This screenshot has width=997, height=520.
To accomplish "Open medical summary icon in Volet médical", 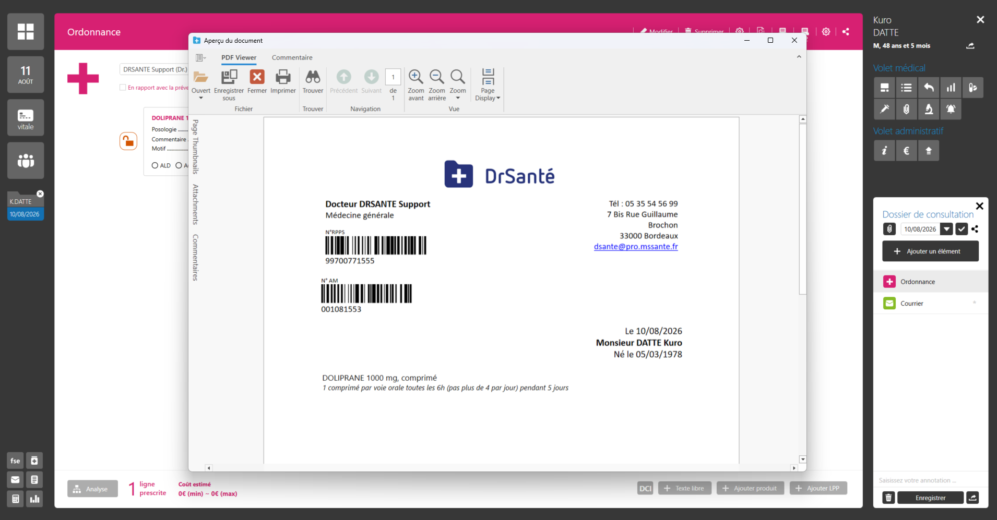I will [884, 88].
